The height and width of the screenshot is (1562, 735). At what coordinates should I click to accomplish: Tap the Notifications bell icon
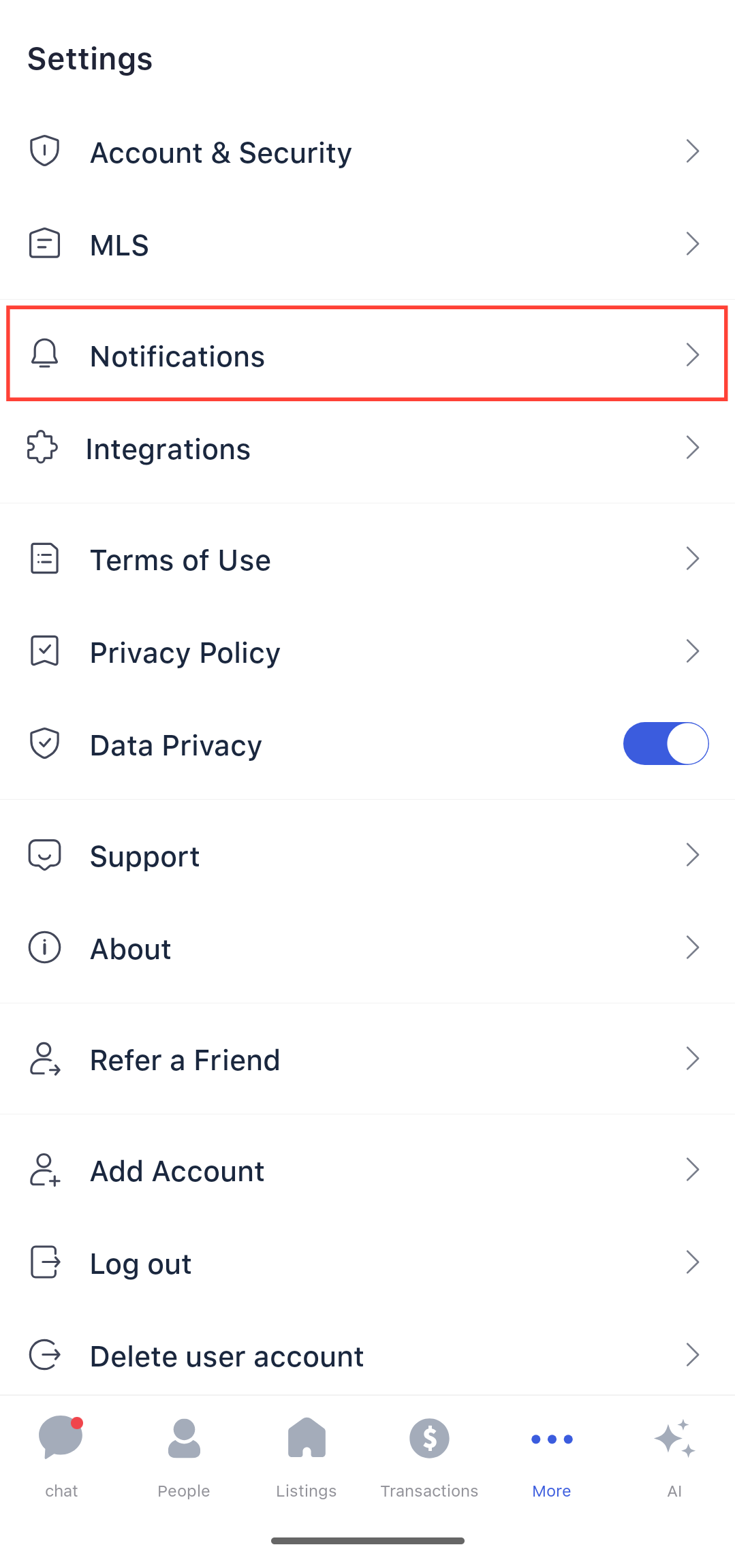[44, 354]
